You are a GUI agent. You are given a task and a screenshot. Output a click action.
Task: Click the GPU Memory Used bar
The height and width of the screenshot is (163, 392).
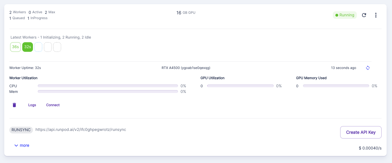336,86
